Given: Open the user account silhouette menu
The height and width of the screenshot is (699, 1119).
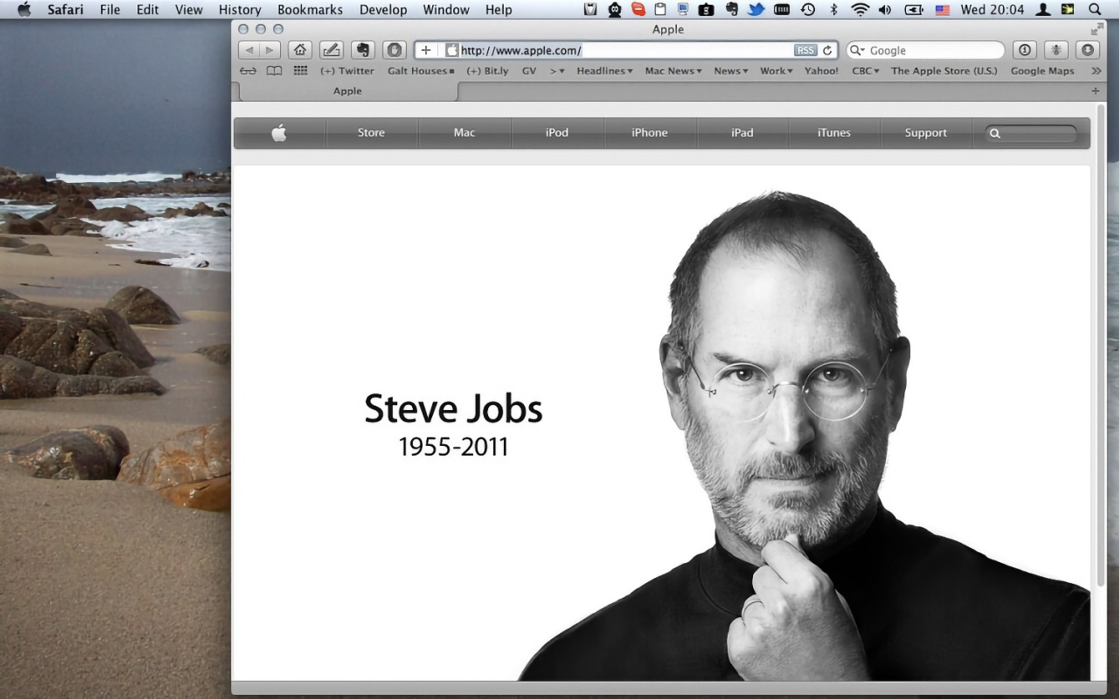Looking at the screenshot, I should click(x=1043, y=9).
